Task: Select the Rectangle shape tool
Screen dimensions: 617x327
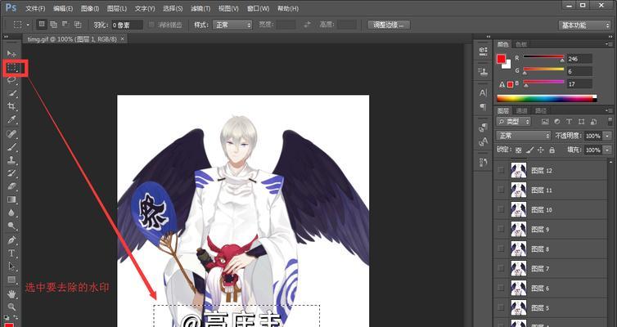Action: [11, 280]
